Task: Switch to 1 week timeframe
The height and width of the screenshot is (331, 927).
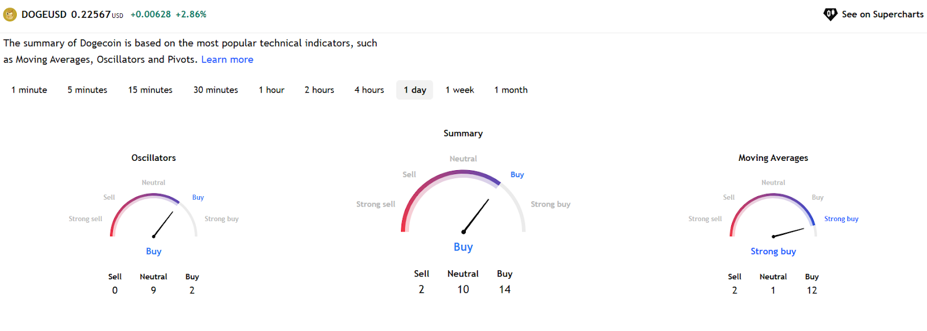Action: (x=460, y=90)
